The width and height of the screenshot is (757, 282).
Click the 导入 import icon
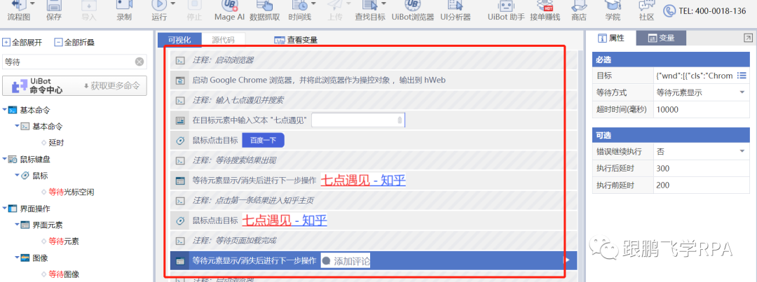(x=89, y=10)
